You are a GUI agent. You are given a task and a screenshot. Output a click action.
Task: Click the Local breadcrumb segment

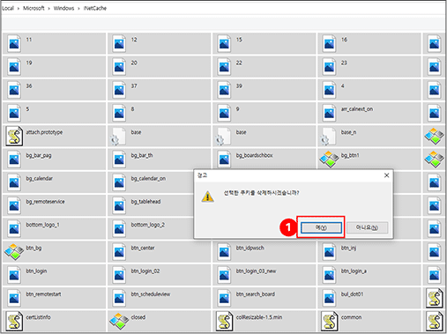[x=8, y=8]
